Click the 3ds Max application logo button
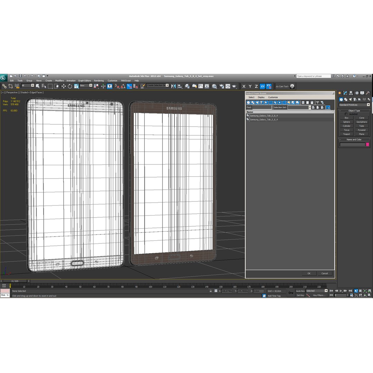 3,78
